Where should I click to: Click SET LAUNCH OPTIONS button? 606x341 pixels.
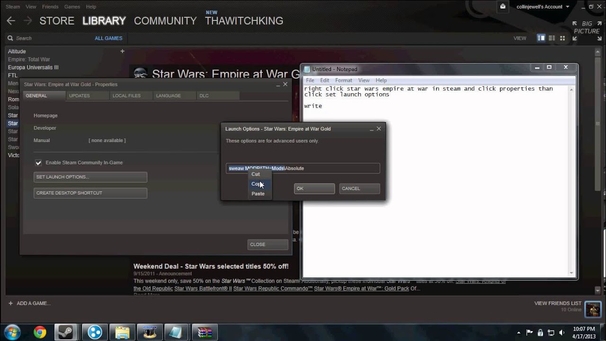coord(90,177)
